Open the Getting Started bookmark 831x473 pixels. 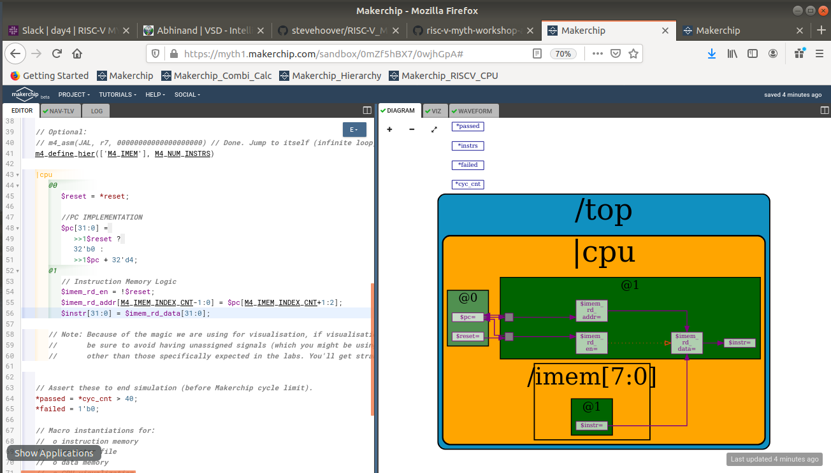50,76
